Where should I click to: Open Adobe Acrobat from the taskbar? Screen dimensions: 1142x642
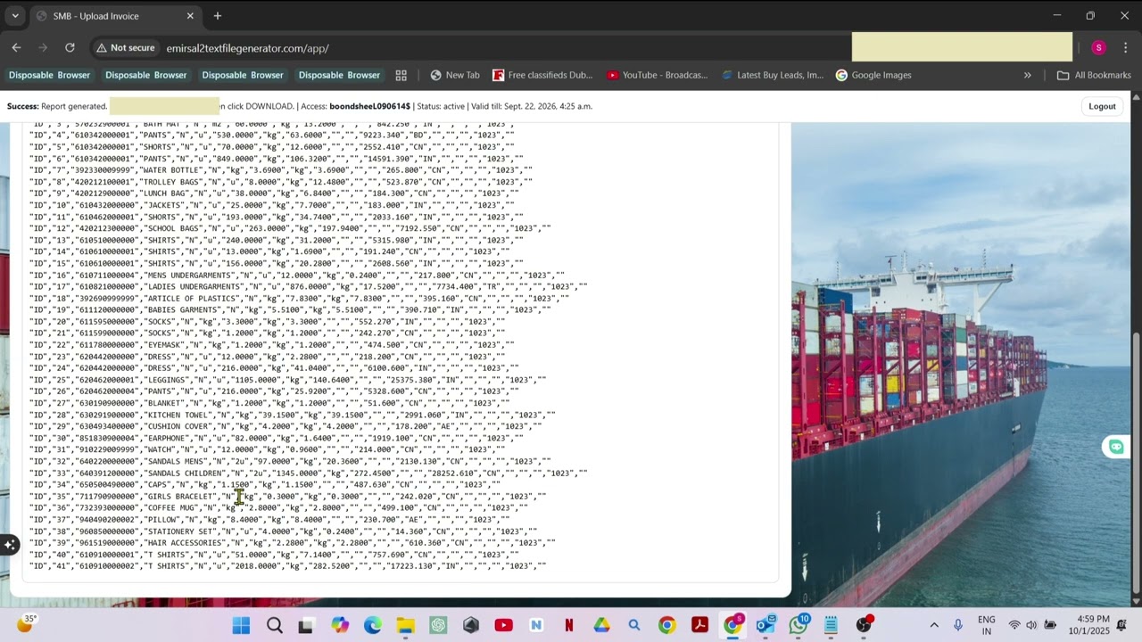[699, 625]
